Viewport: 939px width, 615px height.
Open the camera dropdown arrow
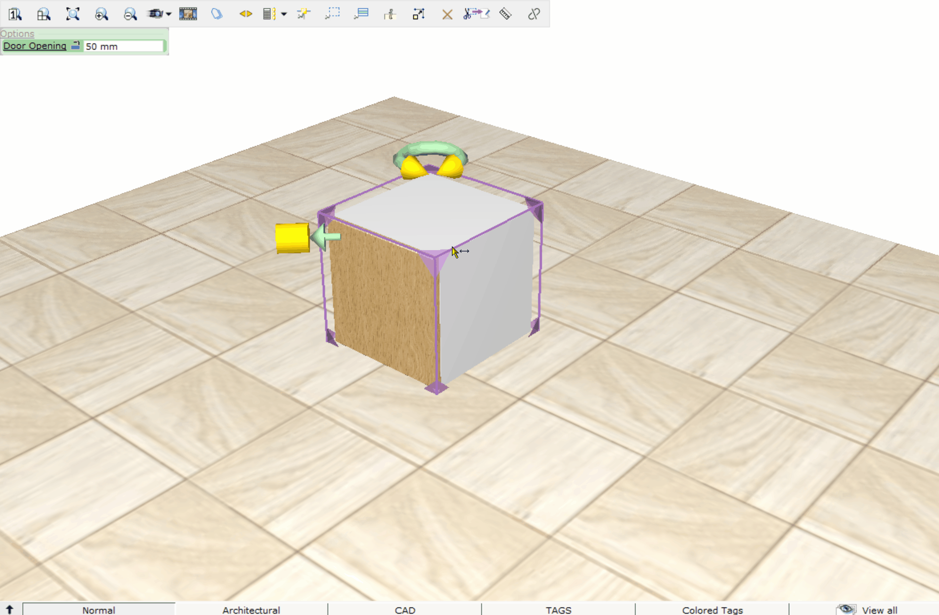tap(169, 14)
